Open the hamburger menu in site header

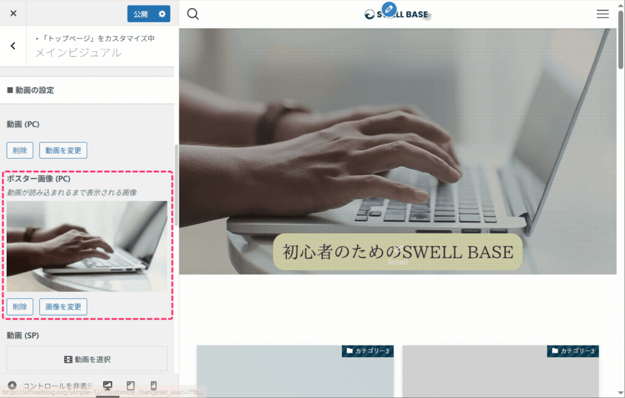[602, 14]
